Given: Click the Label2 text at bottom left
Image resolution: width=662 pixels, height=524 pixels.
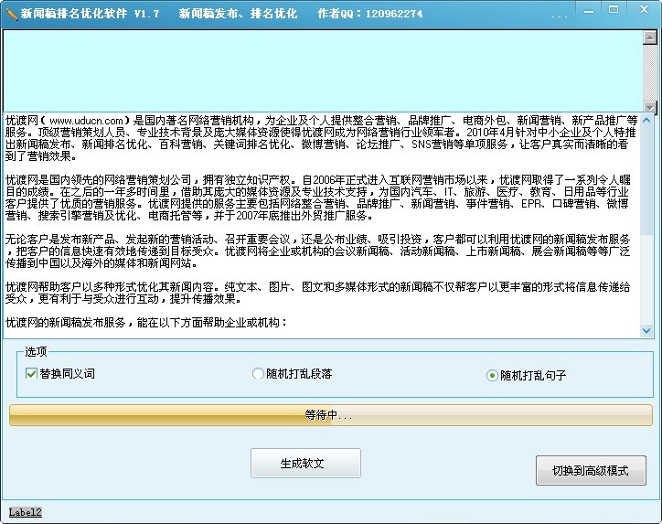Looking at the screenshot, I should click(x=26, y=512).
